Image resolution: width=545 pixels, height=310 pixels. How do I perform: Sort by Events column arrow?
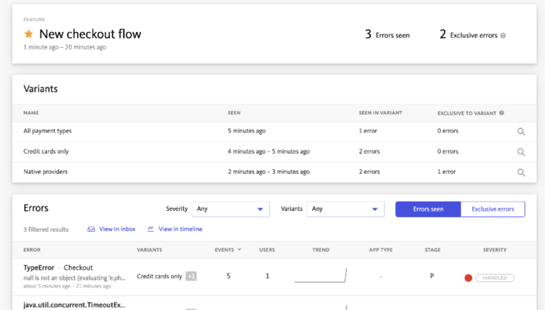point(239,250)
